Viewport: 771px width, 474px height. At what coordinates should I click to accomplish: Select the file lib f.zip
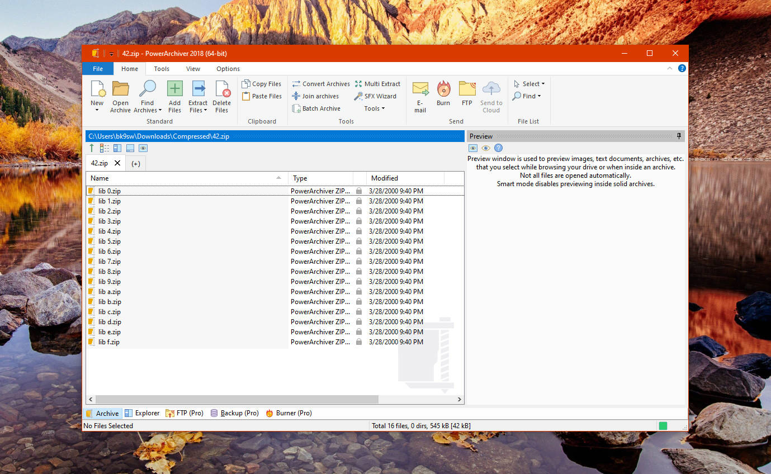pos(109,342)
